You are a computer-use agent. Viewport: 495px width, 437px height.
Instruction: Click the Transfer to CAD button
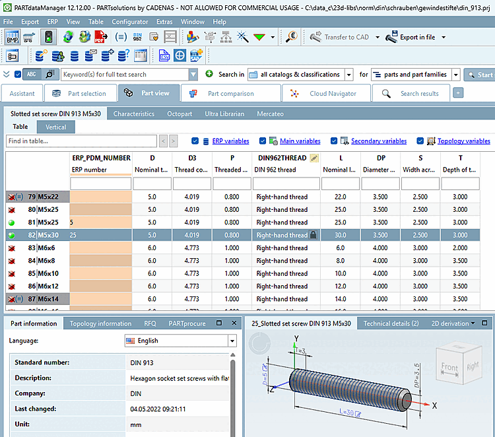[339, 37]
